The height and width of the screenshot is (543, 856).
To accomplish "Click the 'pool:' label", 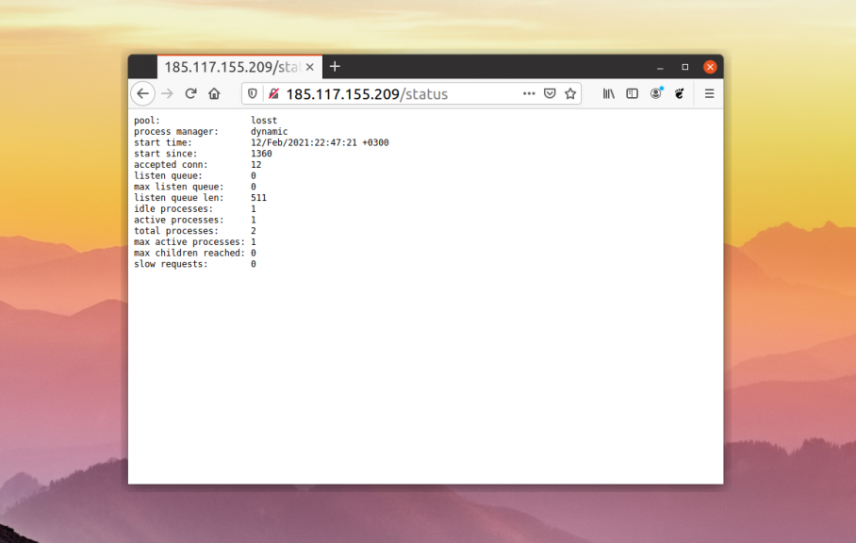I will click(x=147, y=120).
